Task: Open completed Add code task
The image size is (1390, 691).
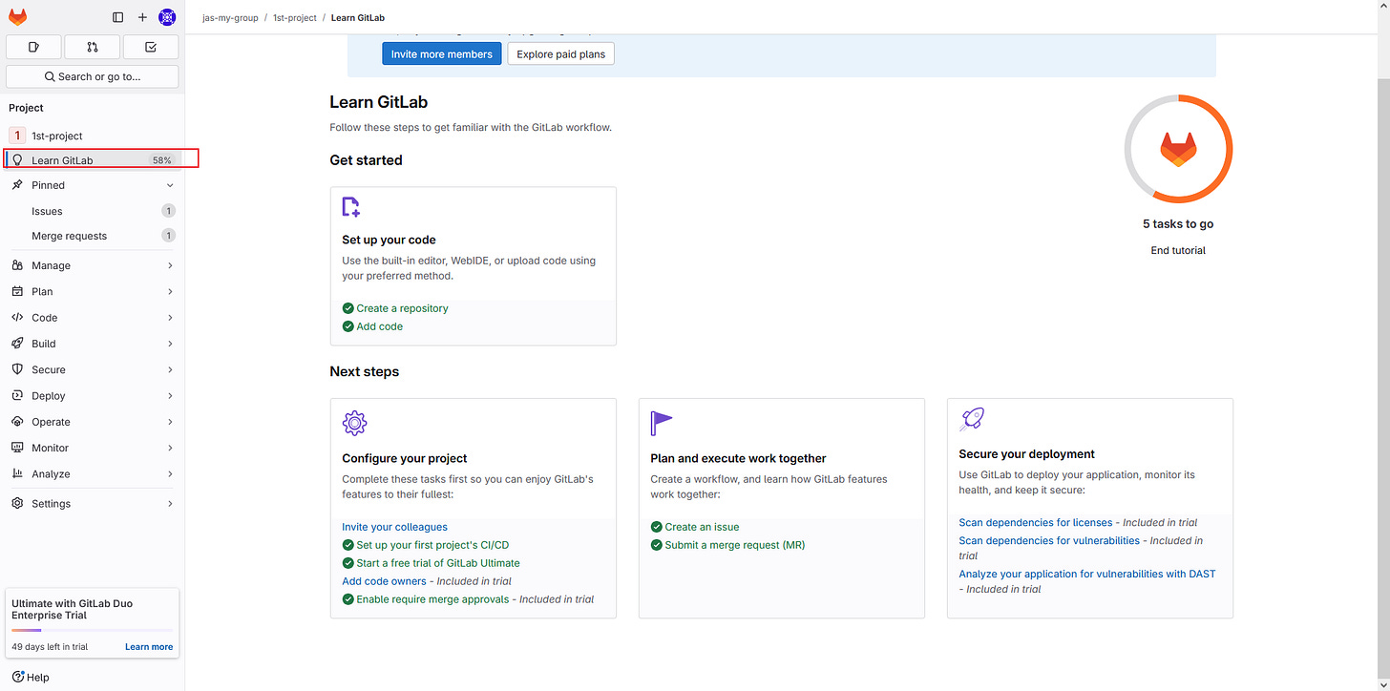Action: pos(379,326)
